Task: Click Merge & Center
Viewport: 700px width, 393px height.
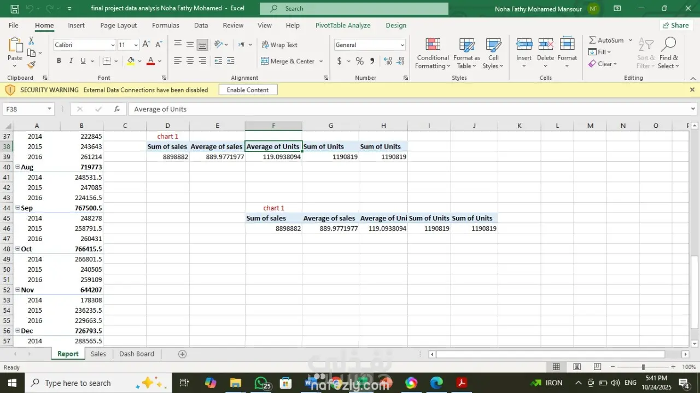Action: [x=288, y=61]
